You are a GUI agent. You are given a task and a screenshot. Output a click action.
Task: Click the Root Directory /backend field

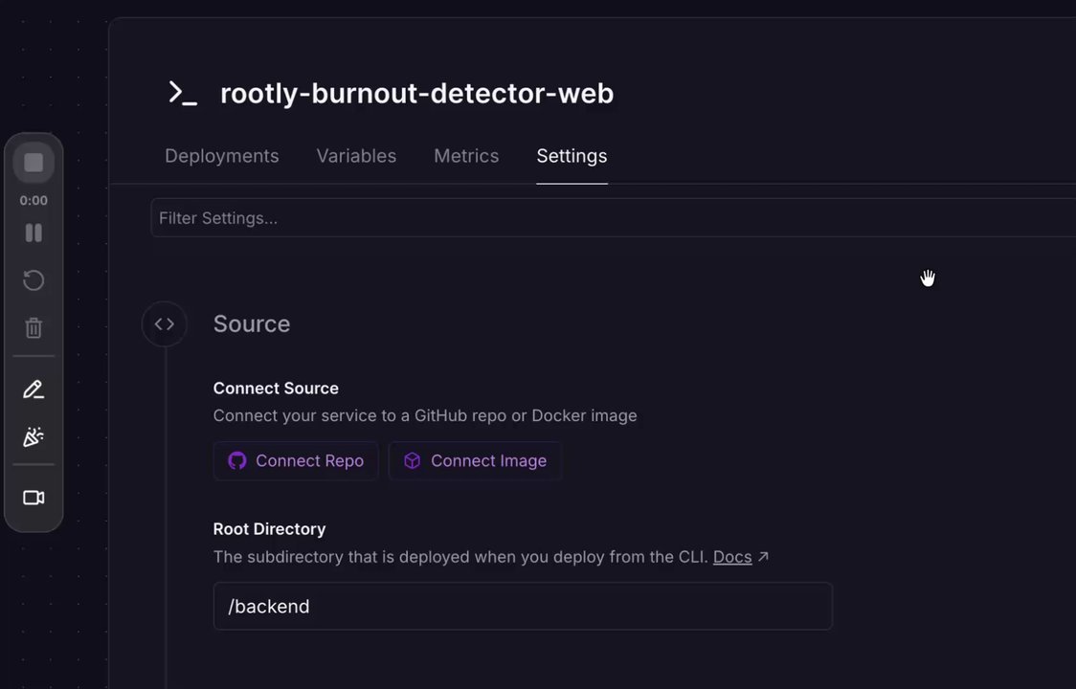[x=523, y=607]
